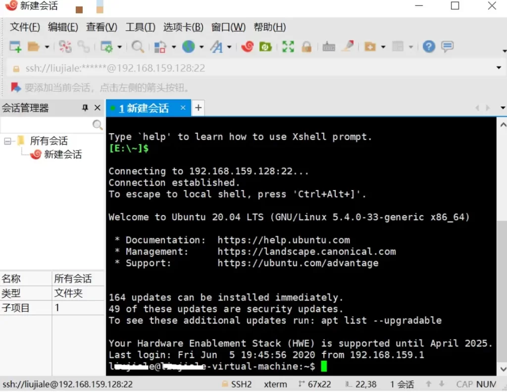The image size is (507, 392).
Task: Expand the Font dropdown arrow
Action: click(229, 47)
